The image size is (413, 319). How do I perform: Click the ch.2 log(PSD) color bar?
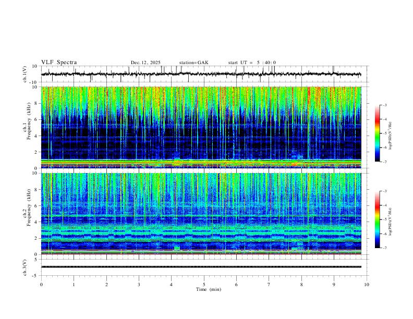coord(377,219)
